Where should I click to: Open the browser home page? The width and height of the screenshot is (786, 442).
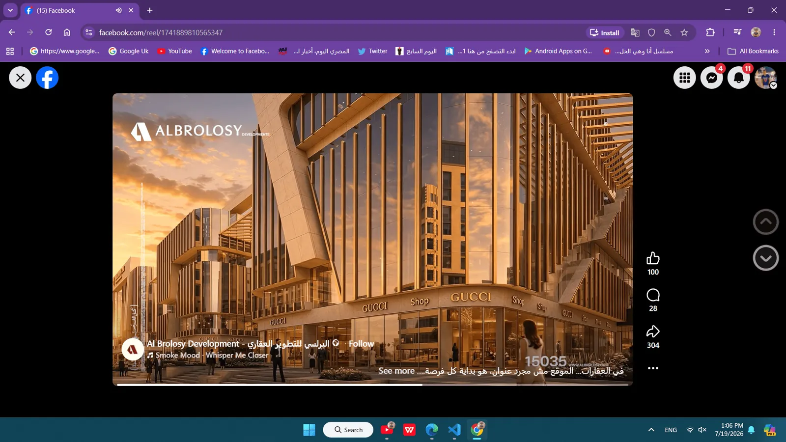coord(67,32)
